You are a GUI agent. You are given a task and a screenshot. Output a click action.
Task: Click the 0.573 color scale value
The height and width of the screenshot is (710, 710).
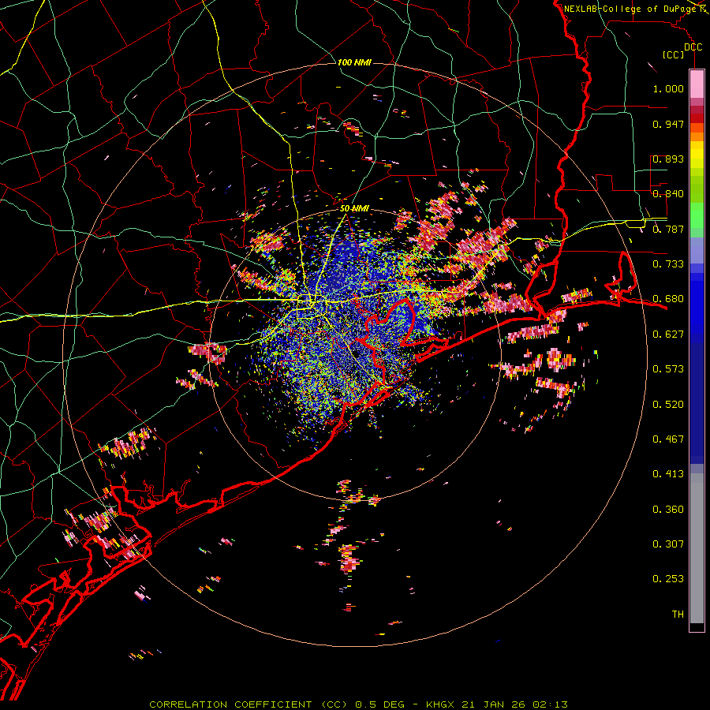(x=668, y=369)
